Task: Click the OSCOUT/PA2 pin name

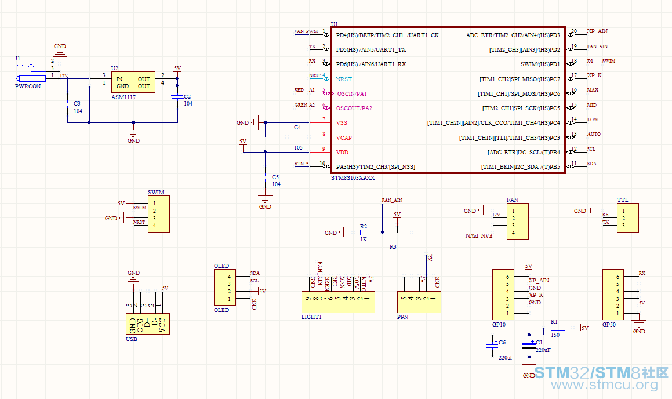Action: [354, 108]
